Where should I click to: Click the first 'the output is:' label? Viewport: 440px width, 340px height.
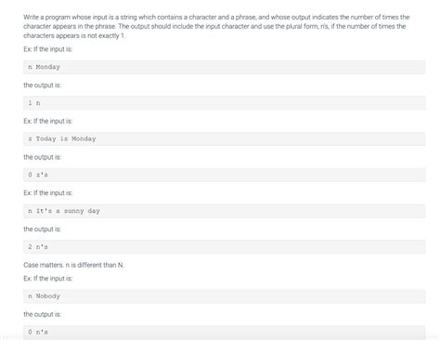[42, 85]
